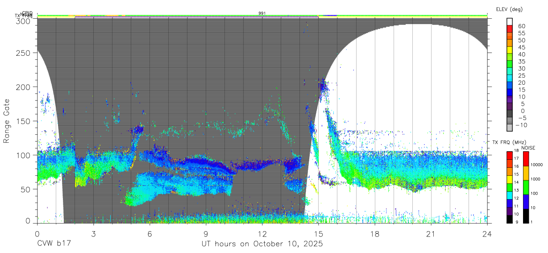This screenshot has width=548, height=253.
Task: Click the 40 label on ELEV colorbar
Action: (x=521, y=54)
